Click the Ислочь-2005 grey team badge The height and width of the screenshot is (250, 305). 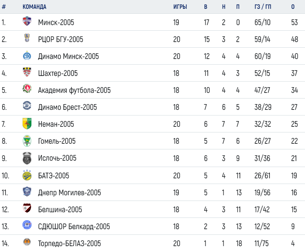point(27,158)
